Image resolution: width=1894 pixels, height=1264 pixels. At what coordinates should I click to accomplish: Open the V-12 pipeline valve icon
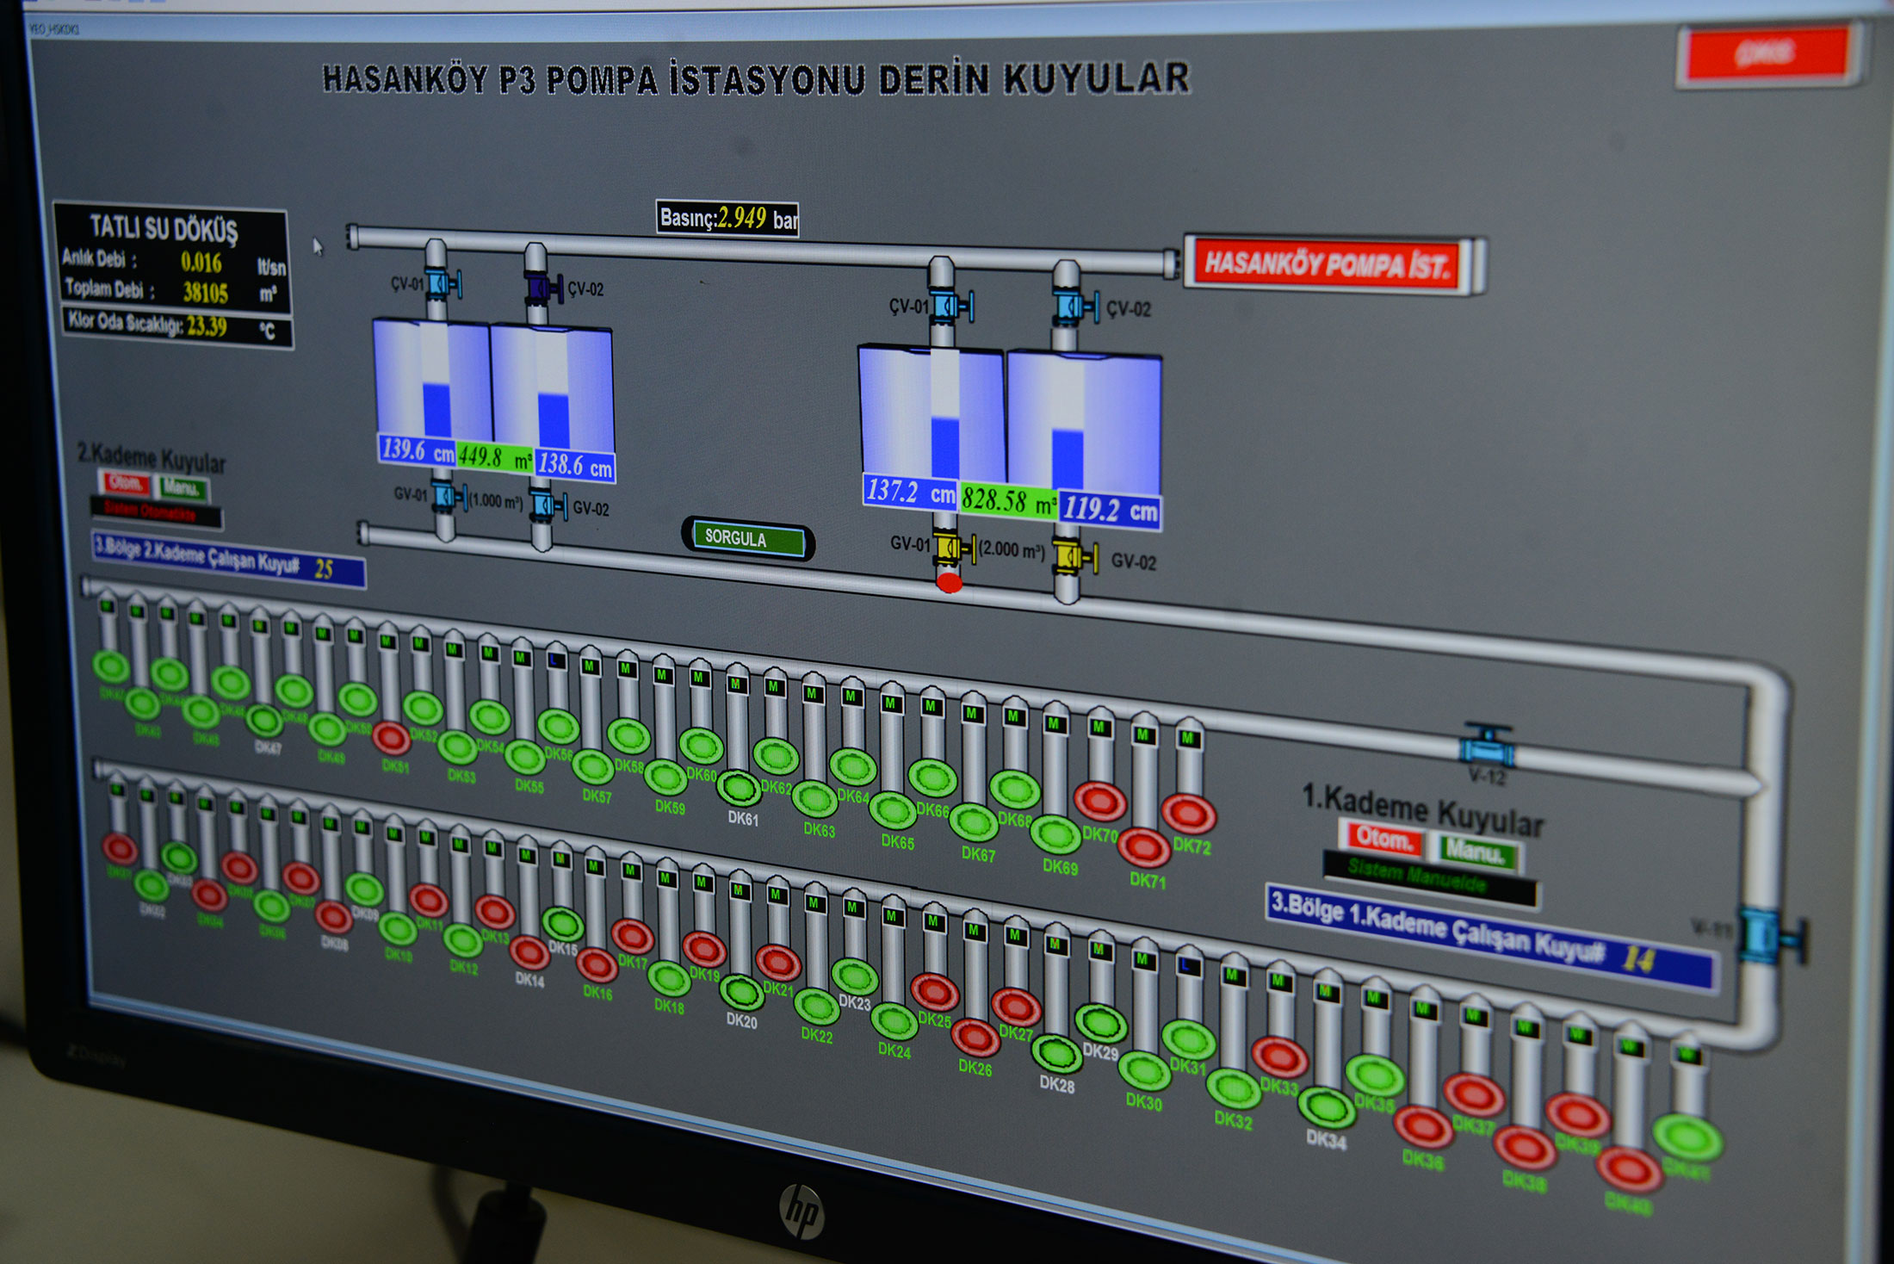1488,746
